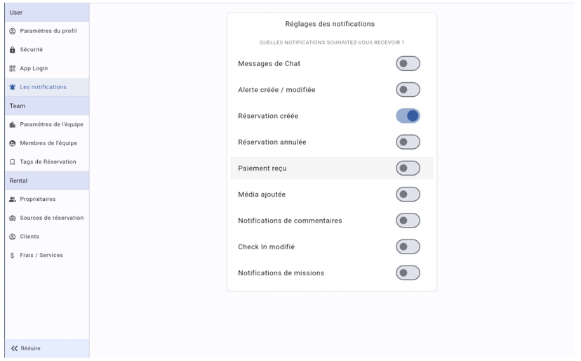Open Membres de l'équipe menu item

[47, 143]
